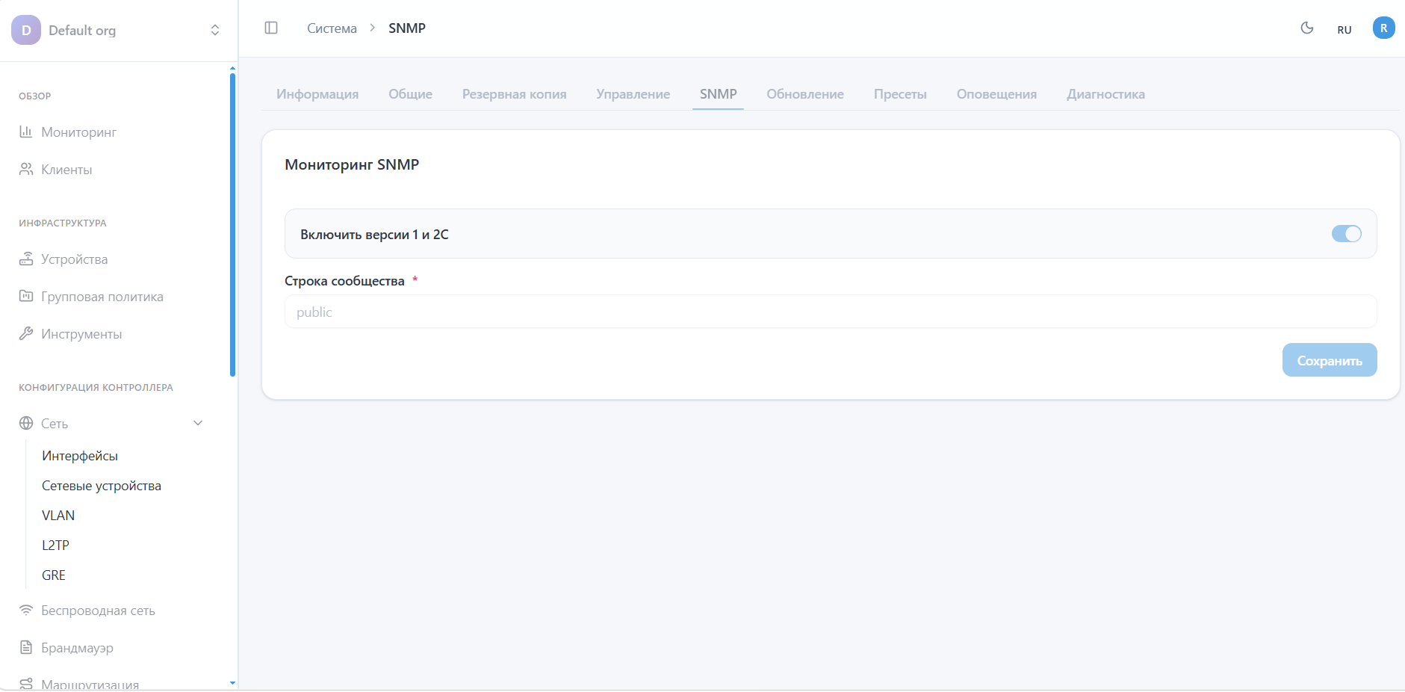Switch to the Диагностика tab
Image resolution: width=1405 pixels, height=692 pixels.
[x=1105, y=94]
